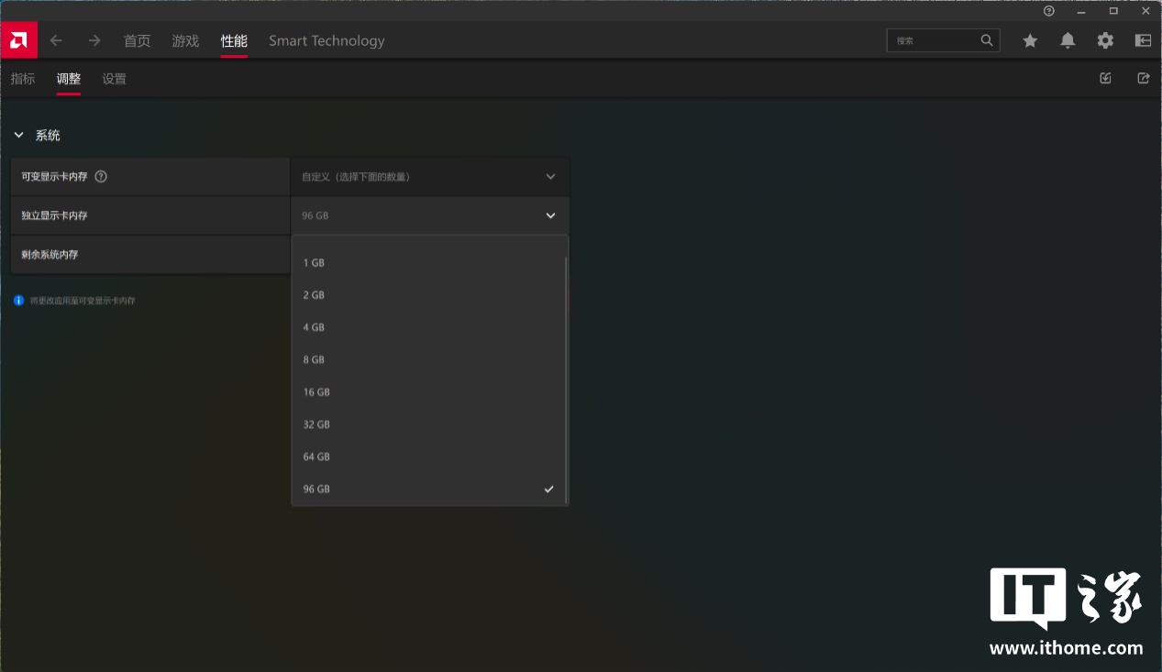Open settings gear icon
Image resolution: width=1162 pixels, height=672 pixels.
coord(1105,40)
